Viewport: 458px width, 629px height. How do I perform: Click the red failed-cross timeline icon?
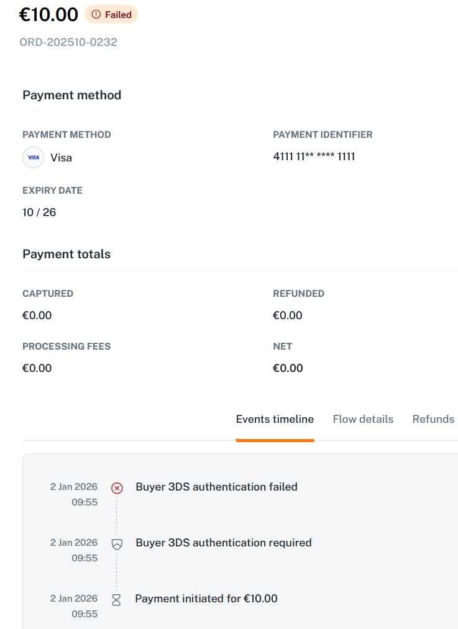click(x=117, y=487)
